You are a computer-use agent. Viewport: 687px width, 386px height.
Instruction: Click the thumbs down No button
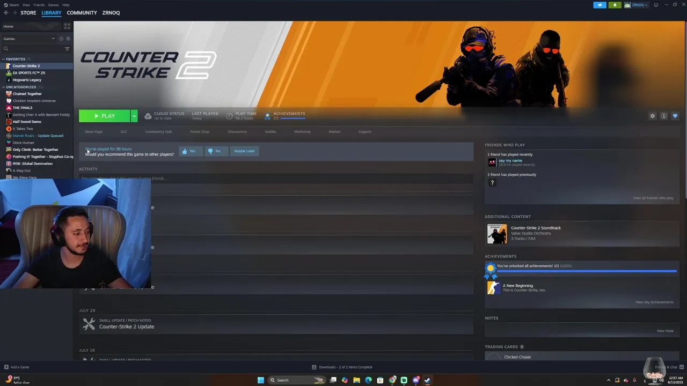216,151
